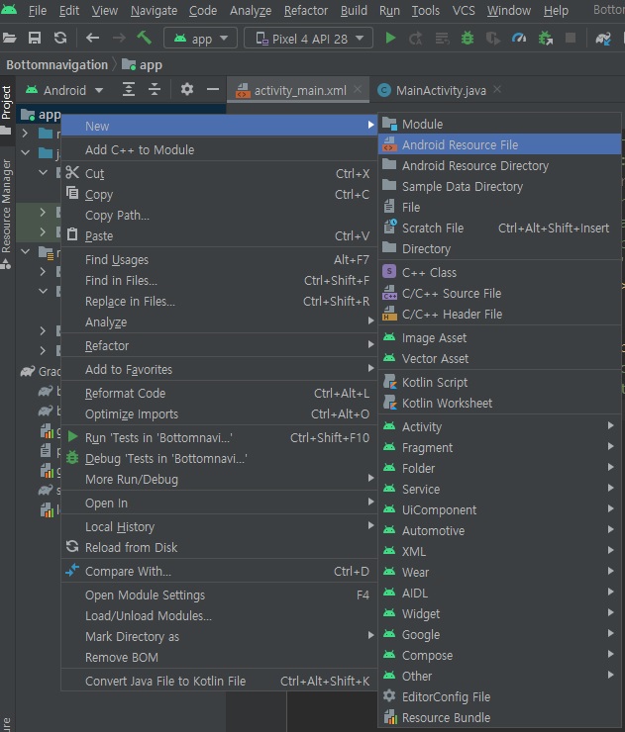The height and width of the screenshot is (732, 625).
Task: Open Module Settings entry
Action: (x=219, y=595)
